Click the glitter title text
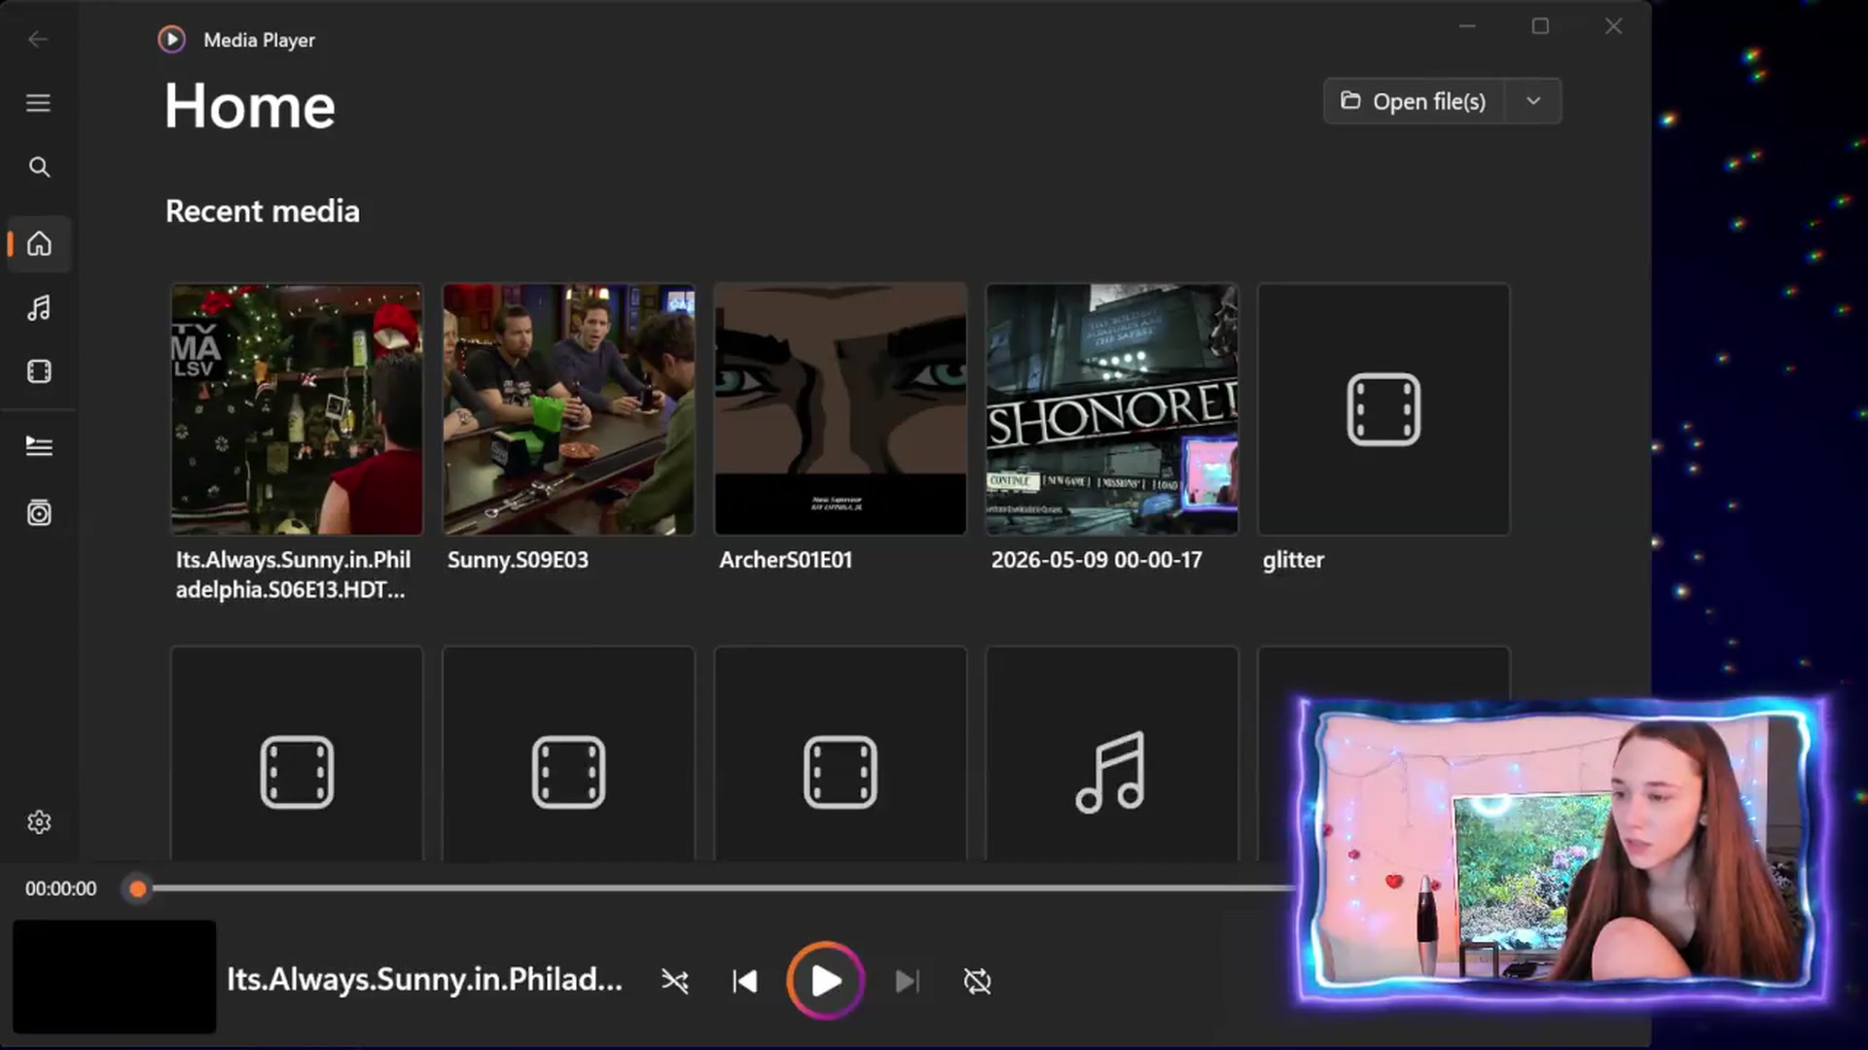The height and width of the screenshot is (1050, 1868). [x=1293, y=560]
